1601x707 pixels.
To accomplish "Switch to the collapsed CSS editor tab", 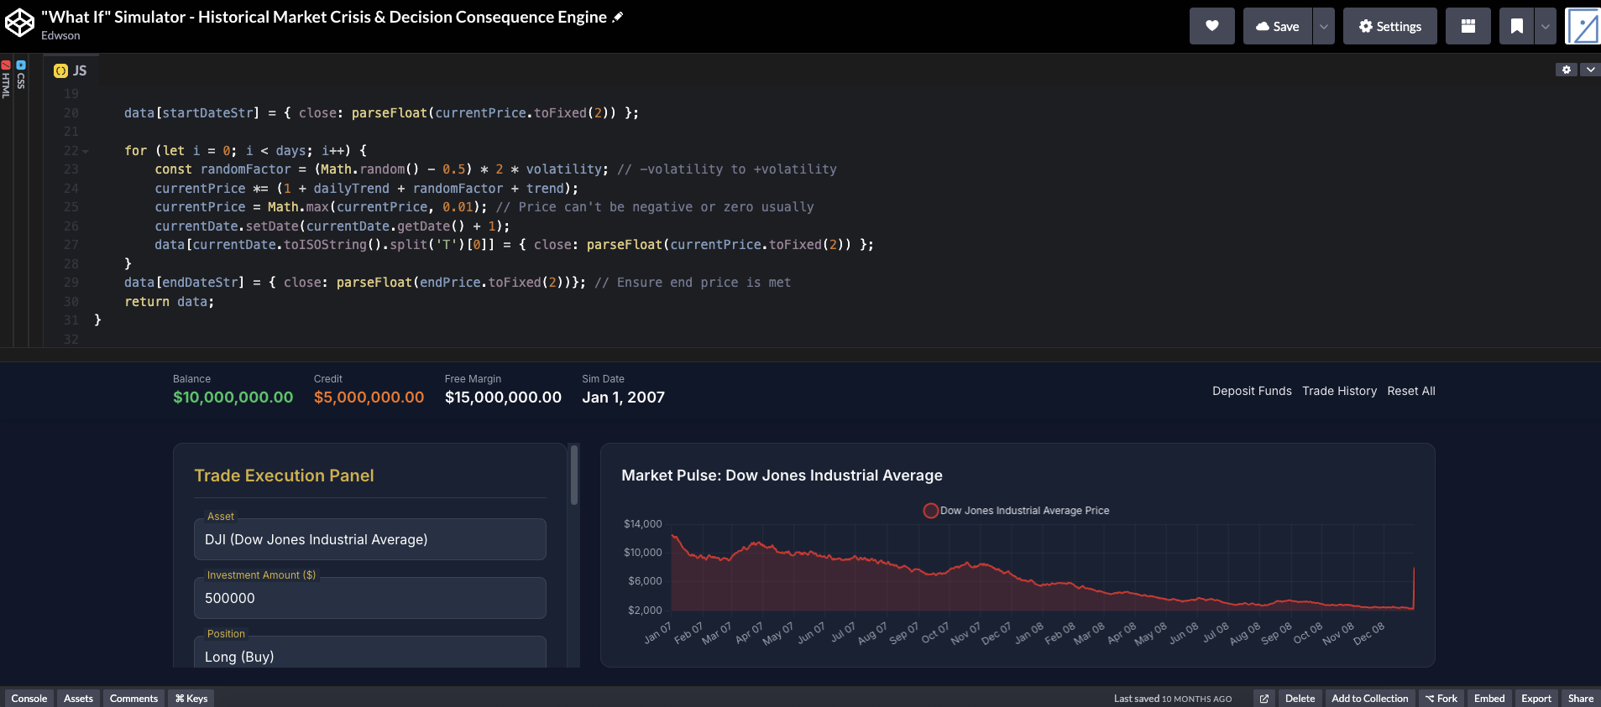I will tap(21, 75).
